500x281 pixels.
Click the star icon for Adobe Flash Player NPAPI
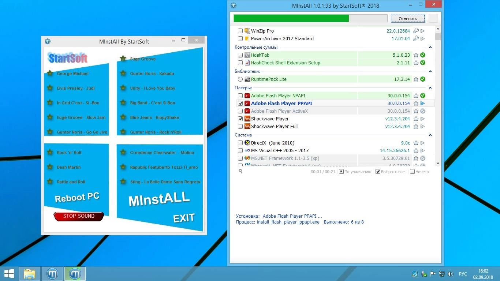click(x=416, y=96)
